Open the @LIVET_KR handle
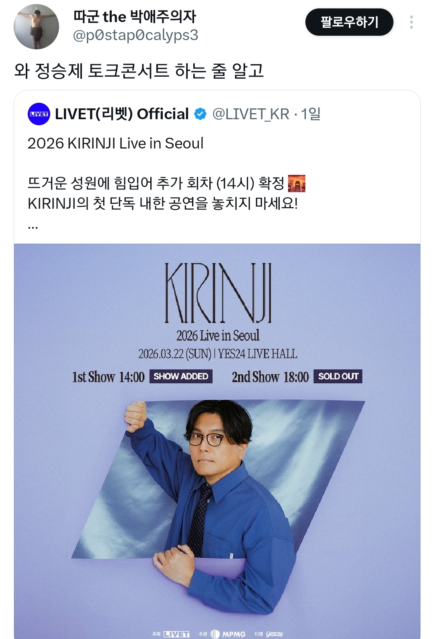 tap(251, 114)
